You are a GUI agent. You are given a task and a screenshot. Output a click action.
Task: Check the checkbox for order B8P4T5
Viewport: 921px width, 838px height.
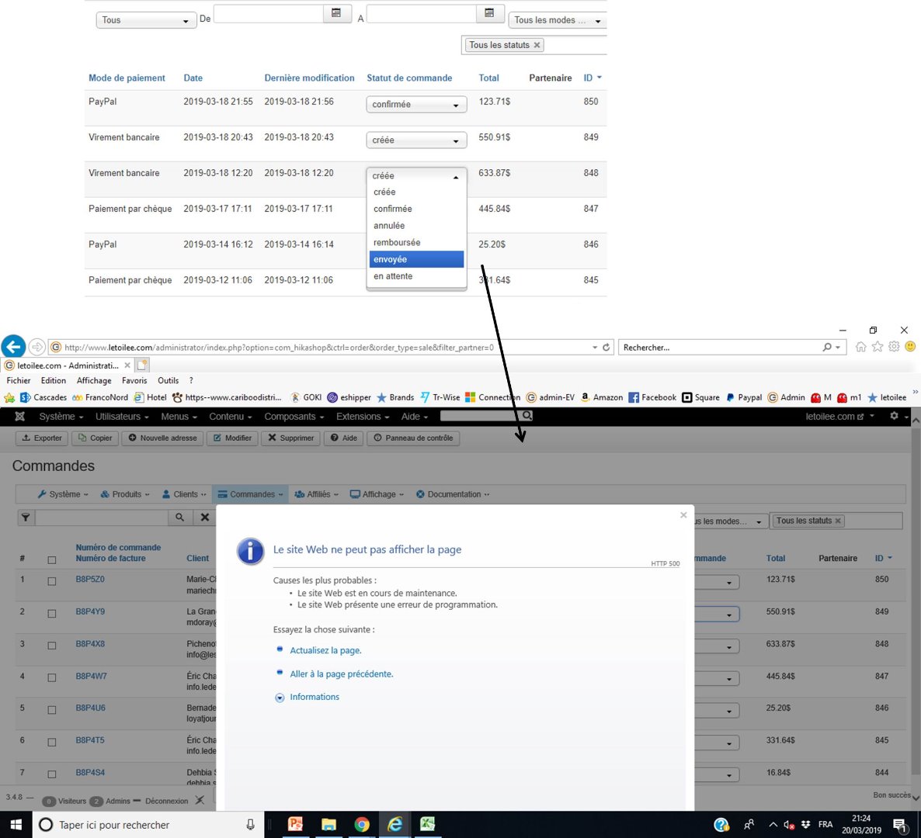pyautogui.click(x=52, y=743)
